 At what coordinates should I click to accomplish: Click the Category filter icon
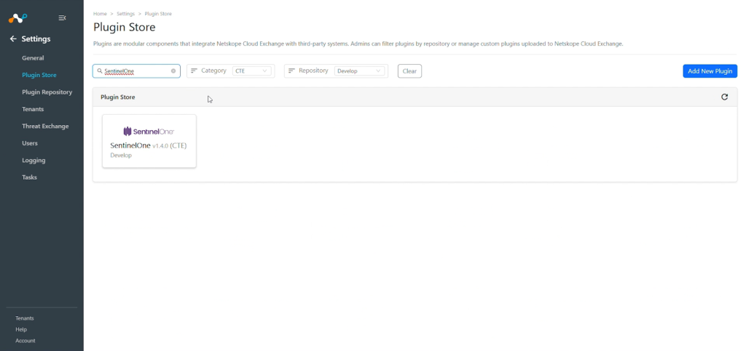pyautogui.click(x=194, y=70)
